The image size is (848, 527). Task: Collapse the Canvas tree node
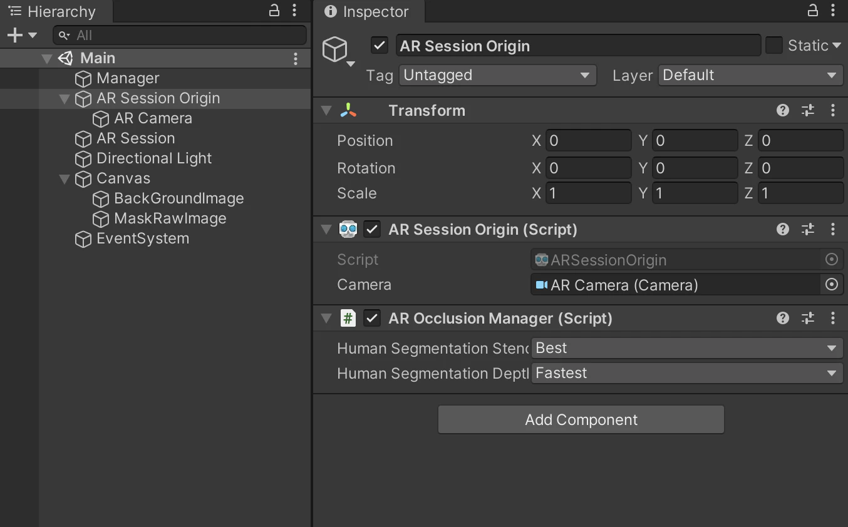click(x=64, y=179)
